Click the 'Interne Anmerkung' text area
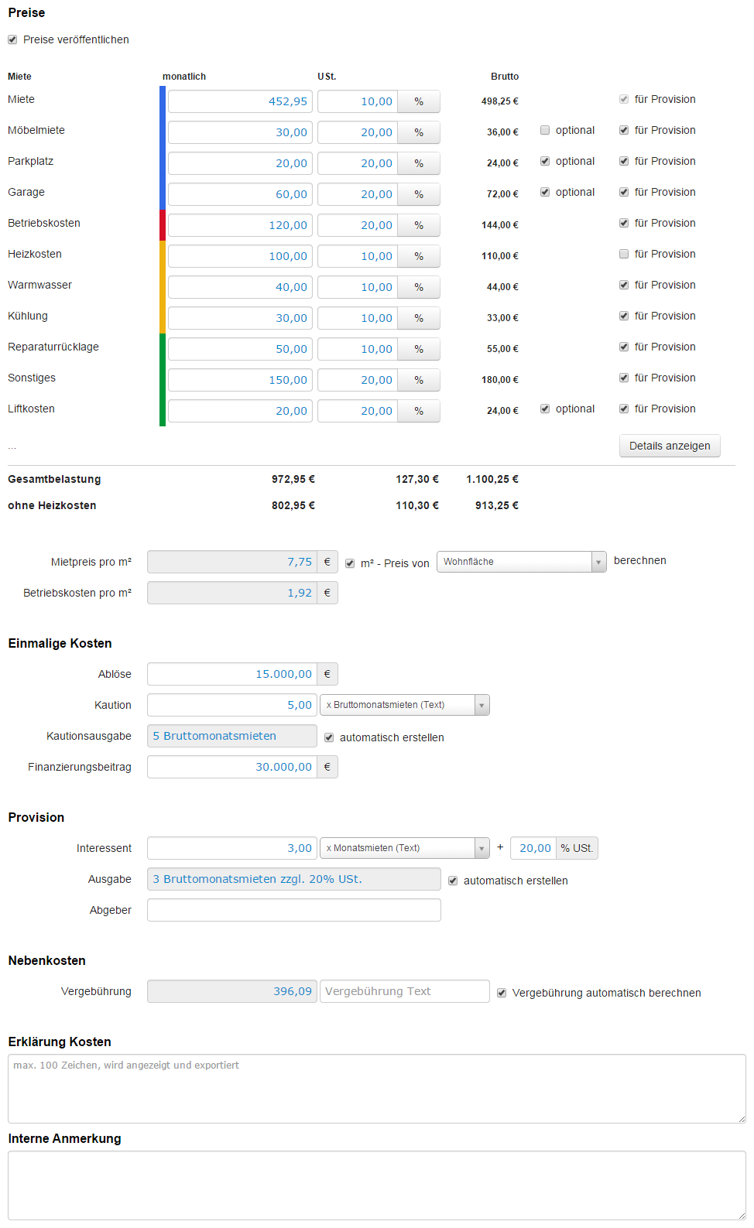The image size is (754, 1228). pos(377,1185)
